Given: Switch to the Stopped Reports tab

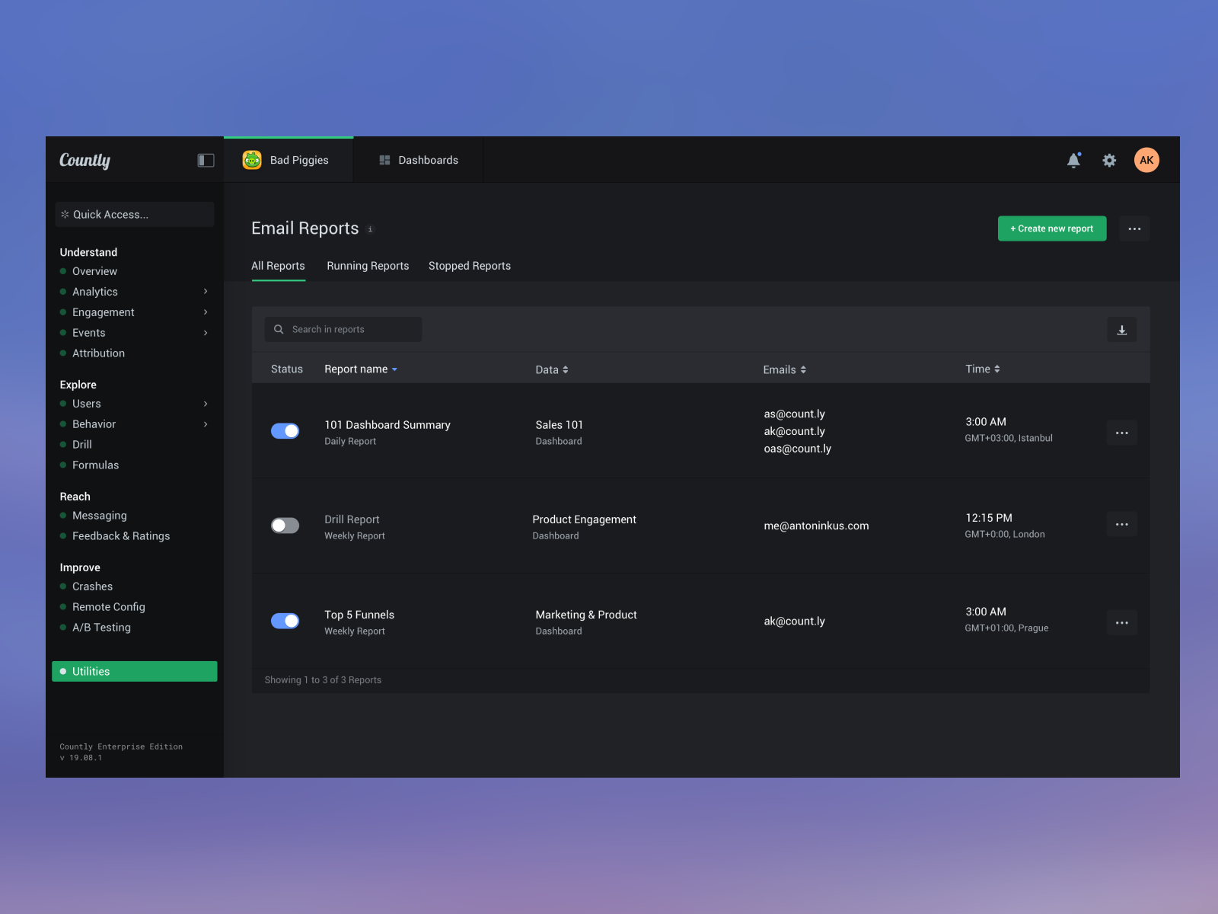Looking at the screenshot, I should 470,266.
